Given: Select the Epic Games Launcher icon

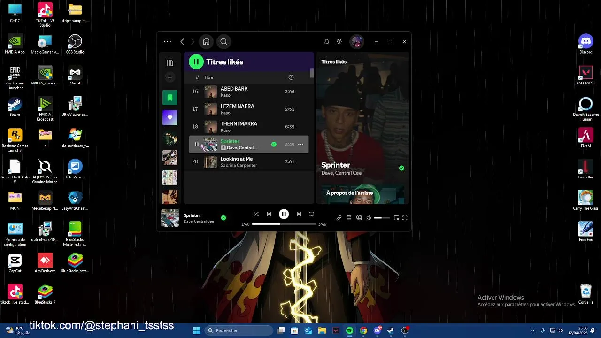Looking at the screenshot, I should 15,77.
